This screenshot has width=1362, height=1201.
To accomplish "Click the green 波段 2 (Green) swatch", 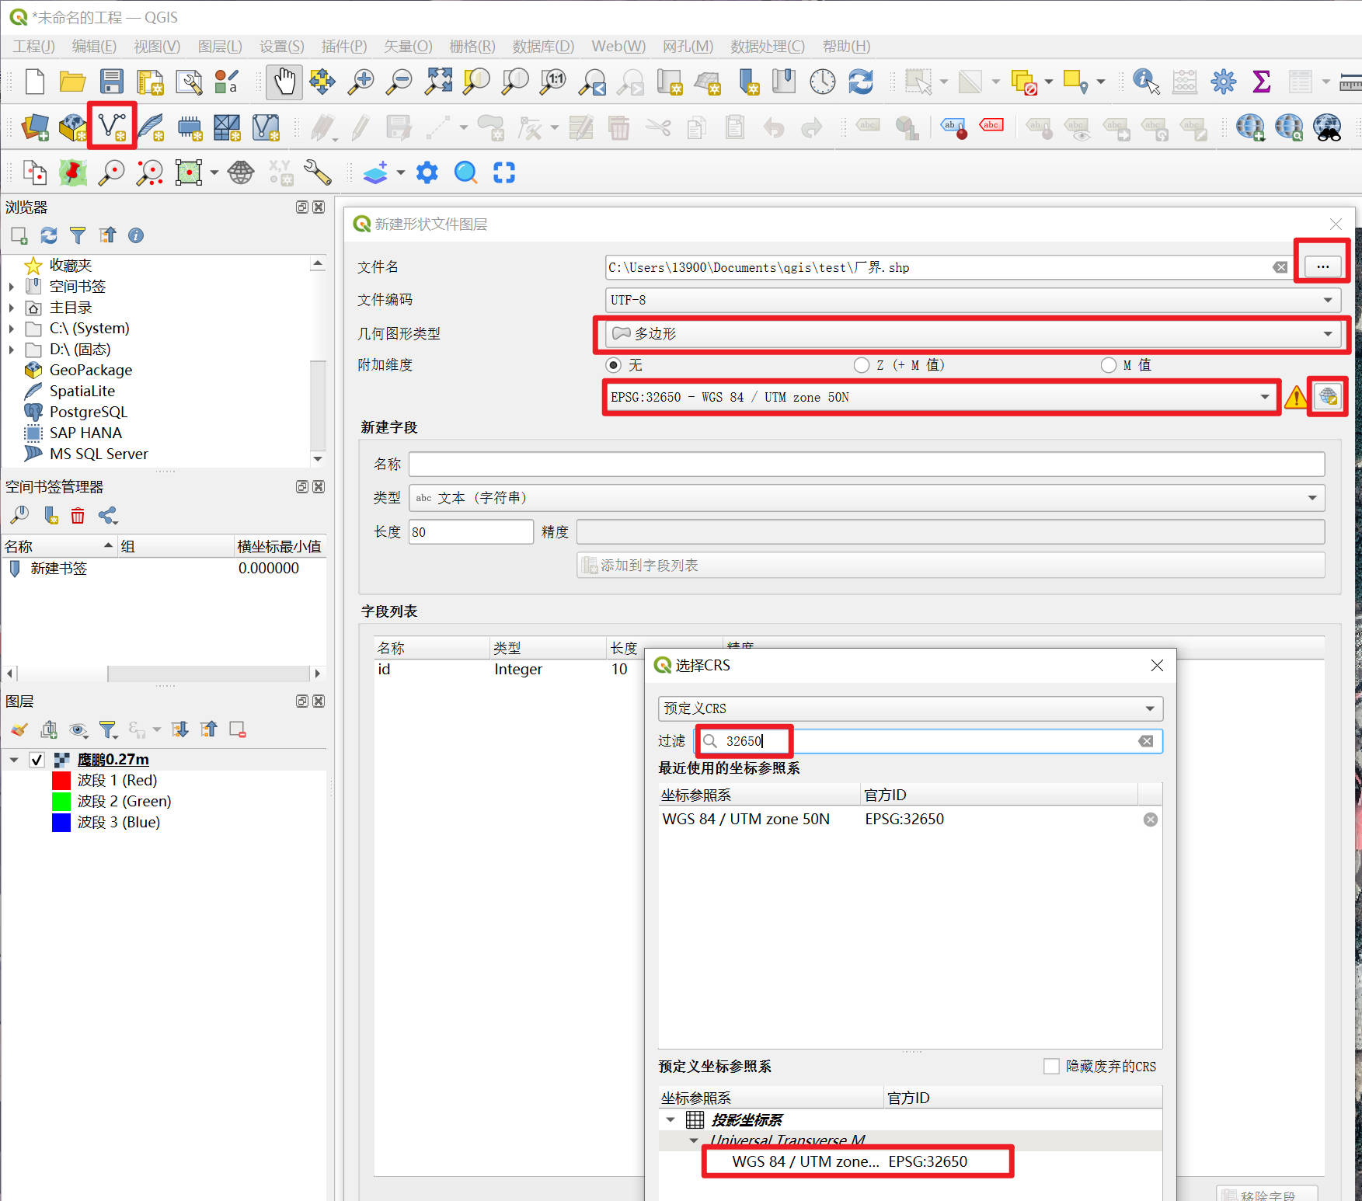I will (x=61, y=802).
